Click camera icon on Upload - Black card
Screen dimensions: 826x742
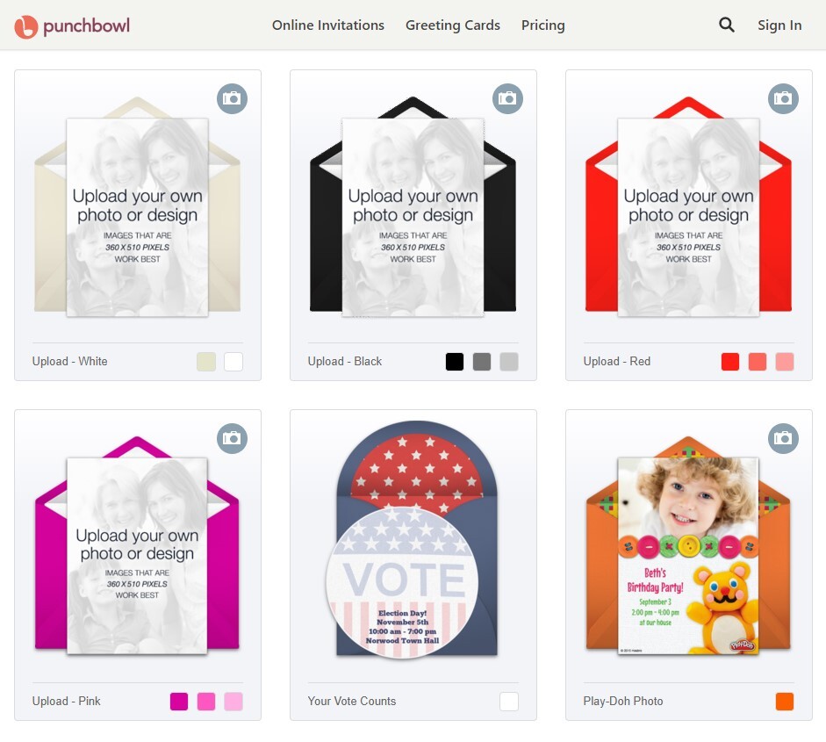point(507,98)
